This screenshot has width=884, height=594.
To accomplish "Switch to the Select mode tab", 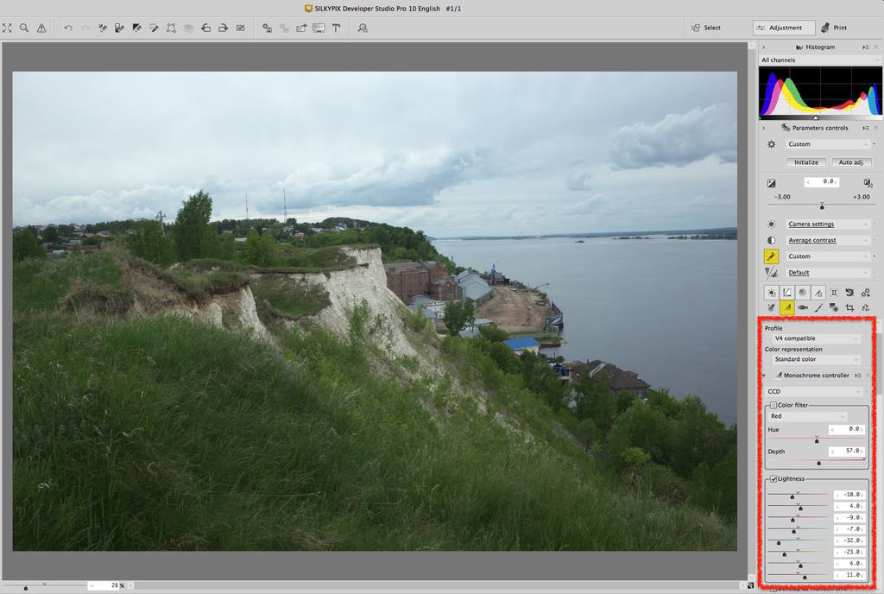I will pyautogui.click(x=706, y=28).
